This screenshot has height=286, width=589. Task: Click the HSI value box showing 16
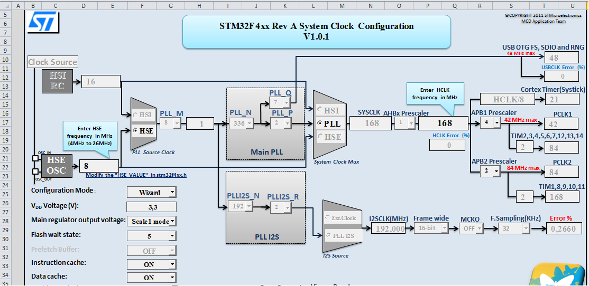point(101,81)
